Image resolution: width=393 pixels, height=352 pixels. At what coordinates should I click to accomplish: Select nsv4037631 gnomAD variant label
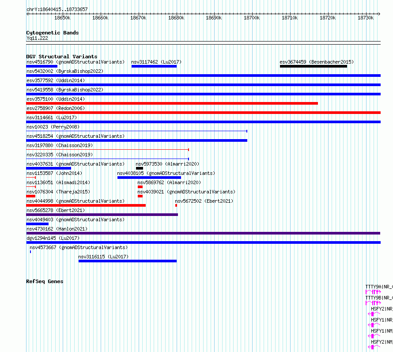coord(76,164)
